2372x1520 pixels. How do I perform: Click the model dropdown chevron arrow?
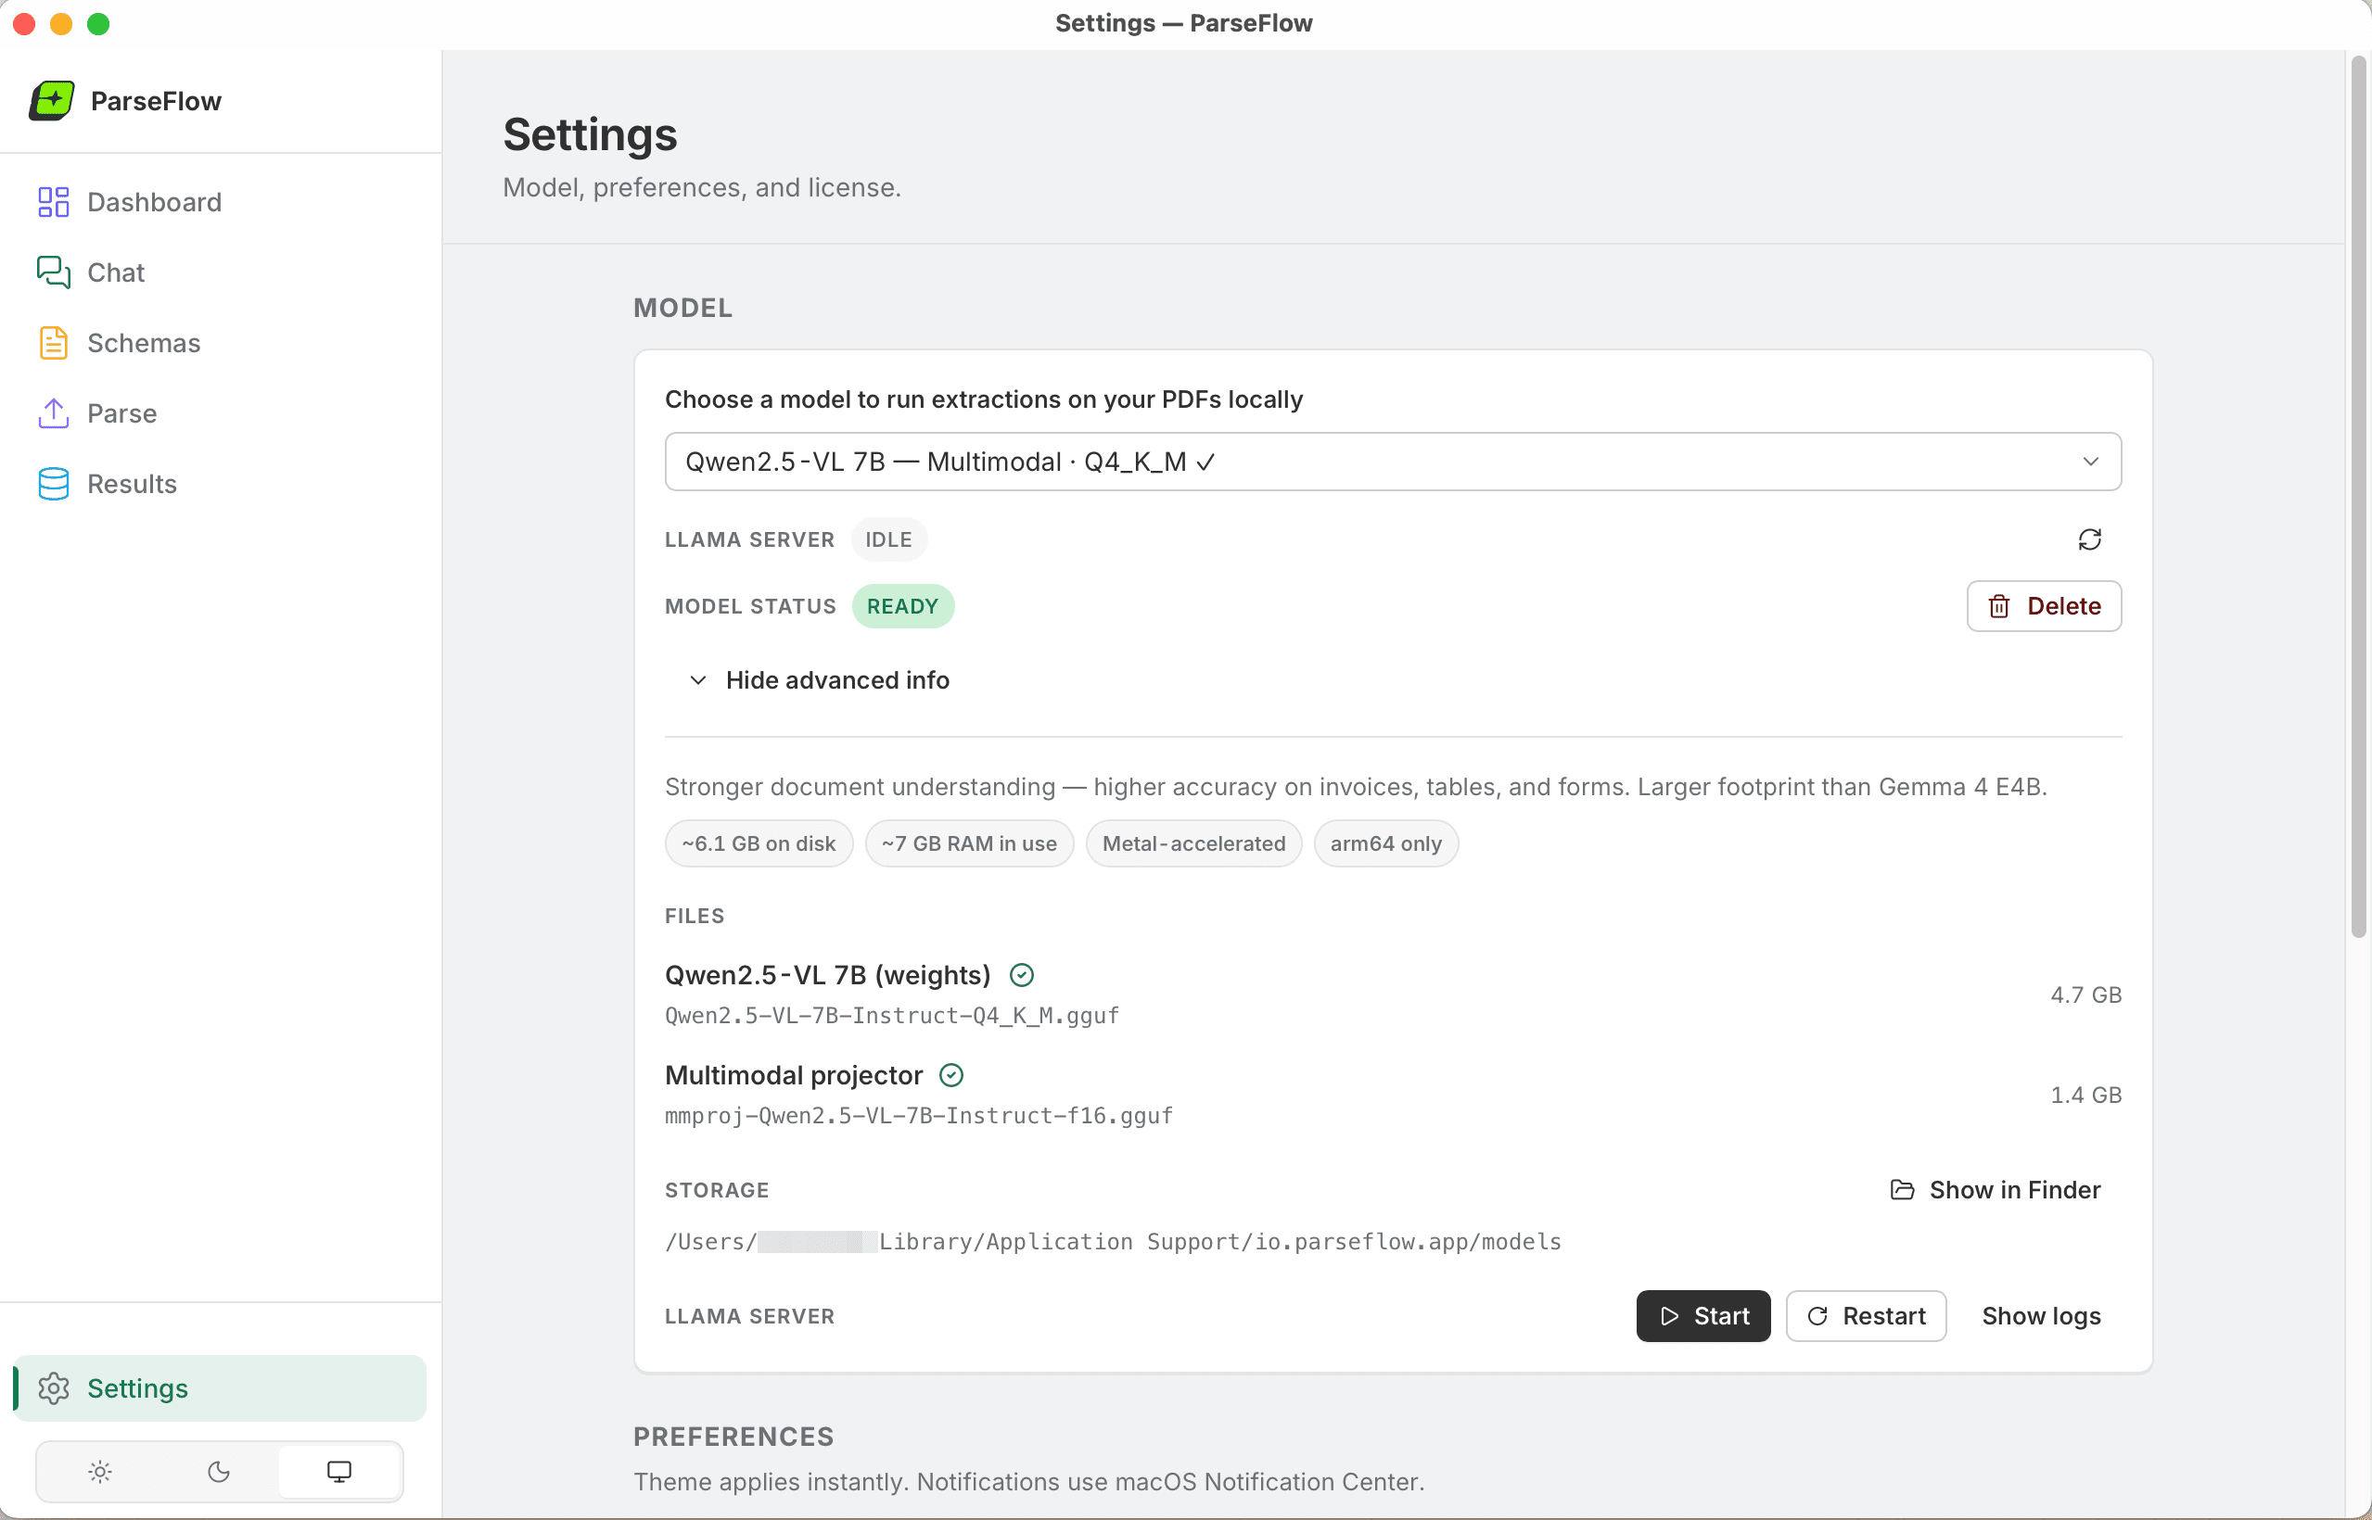tap(2090, 461)
